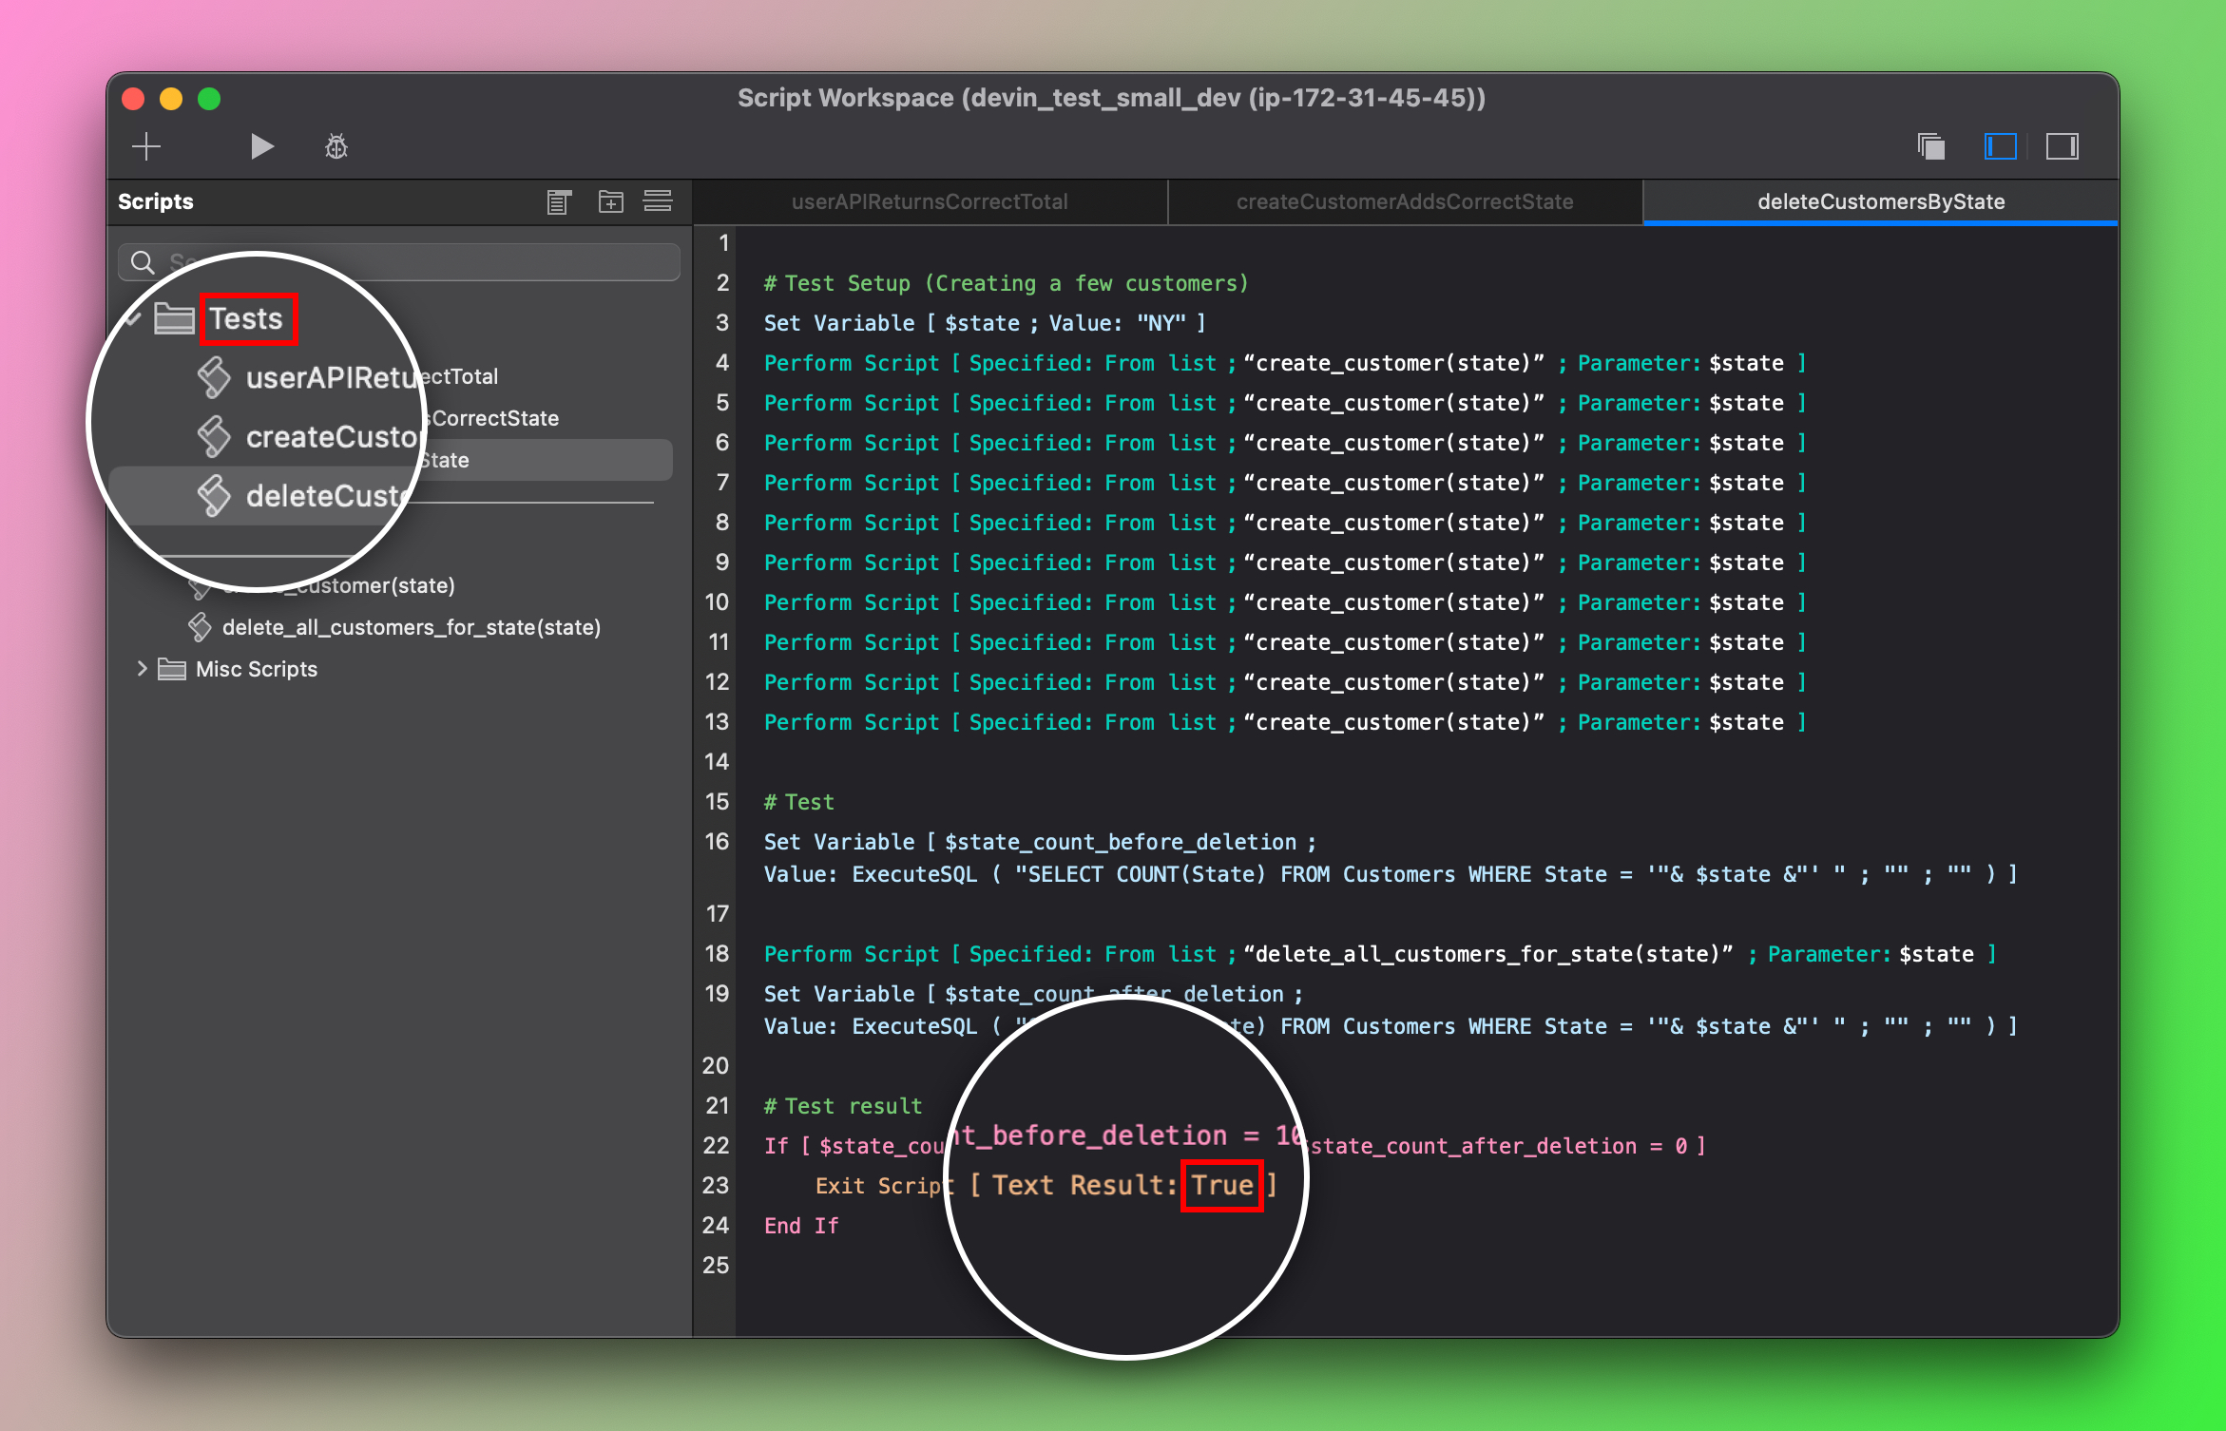Open the delete_all_customers_for_state(state) script
2226x1431 pixels.
pos(411,627)
